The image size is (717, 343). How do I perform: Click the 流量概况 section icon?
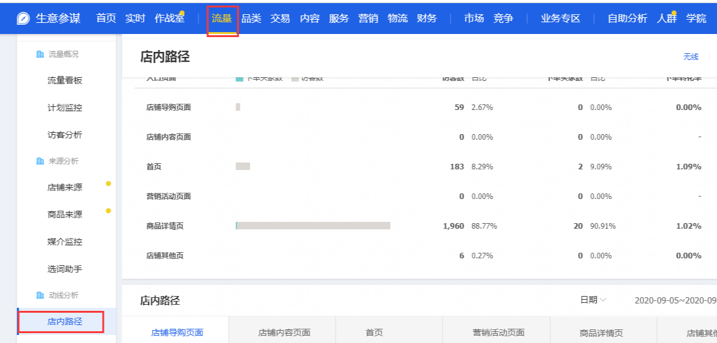pyautogui.click(x=40, y=54)
